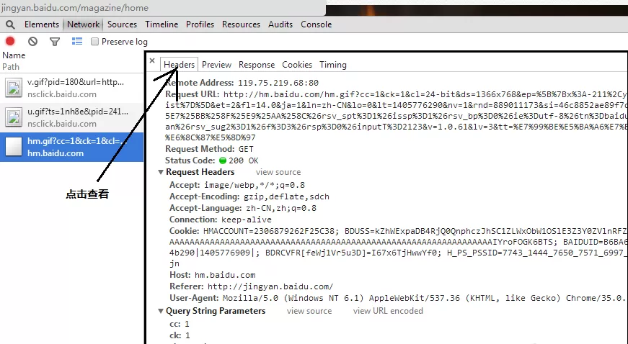The image size is (628, 344).
Task: Open the network filter funnel icon
Action: (55, 41)
